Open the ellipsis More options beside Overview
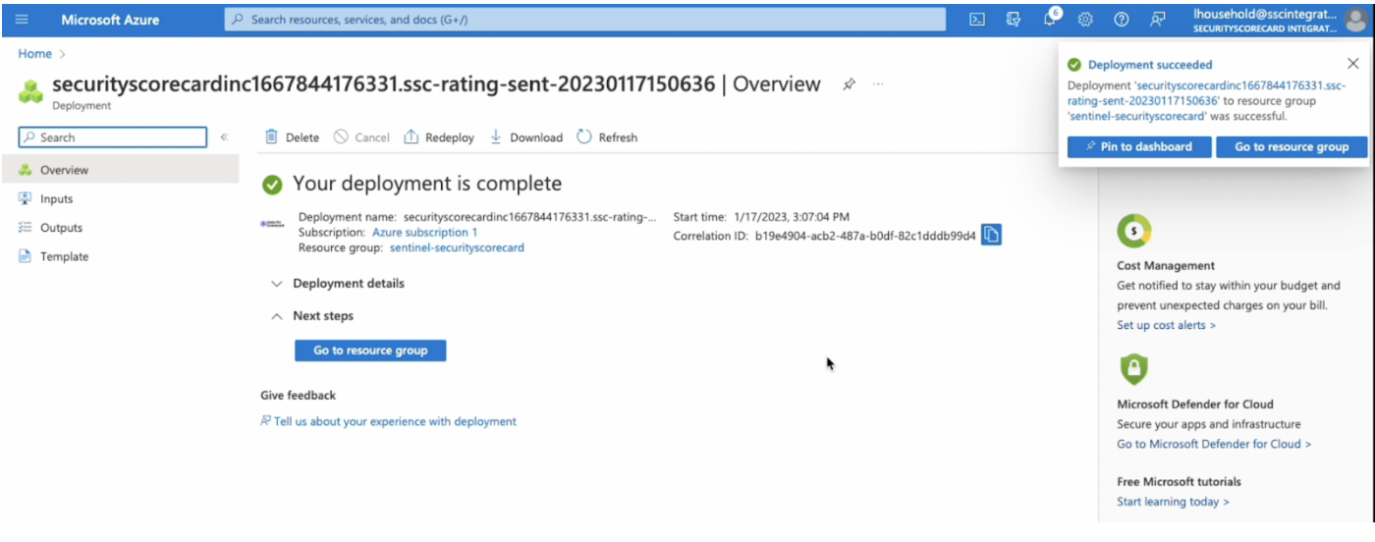 point(878,84)
